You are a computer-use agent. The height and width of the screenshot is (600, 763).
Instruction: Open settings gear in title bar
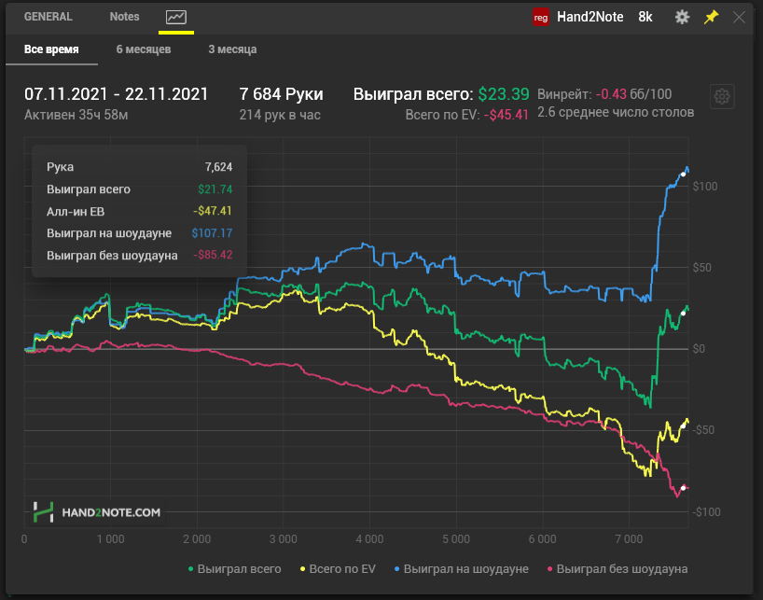tap(682, 17)
